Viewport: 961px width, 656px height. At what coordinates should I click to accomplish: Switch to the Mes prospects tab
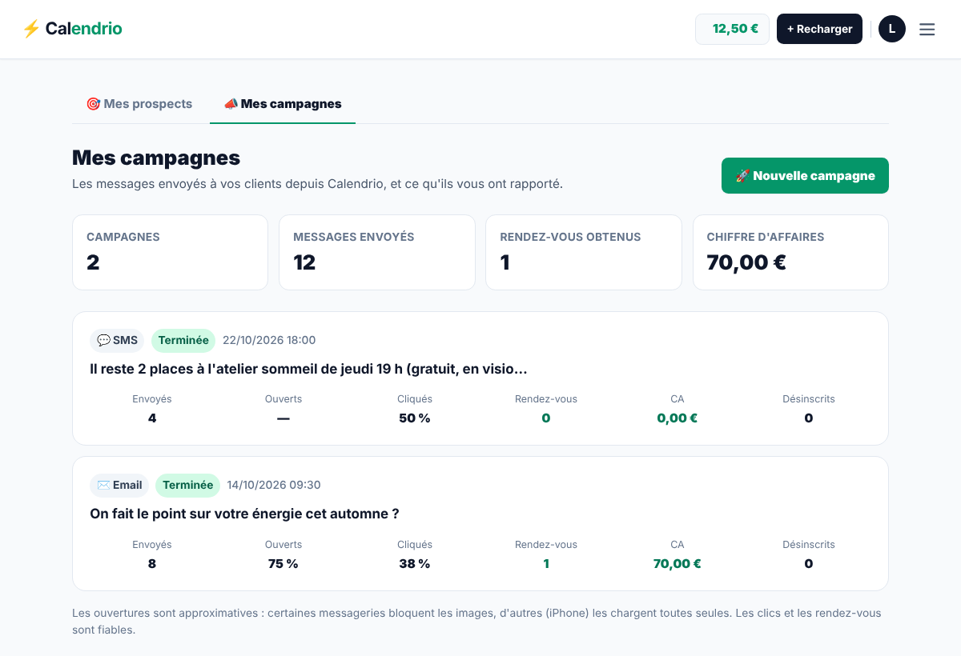click(x=139, y=104)
